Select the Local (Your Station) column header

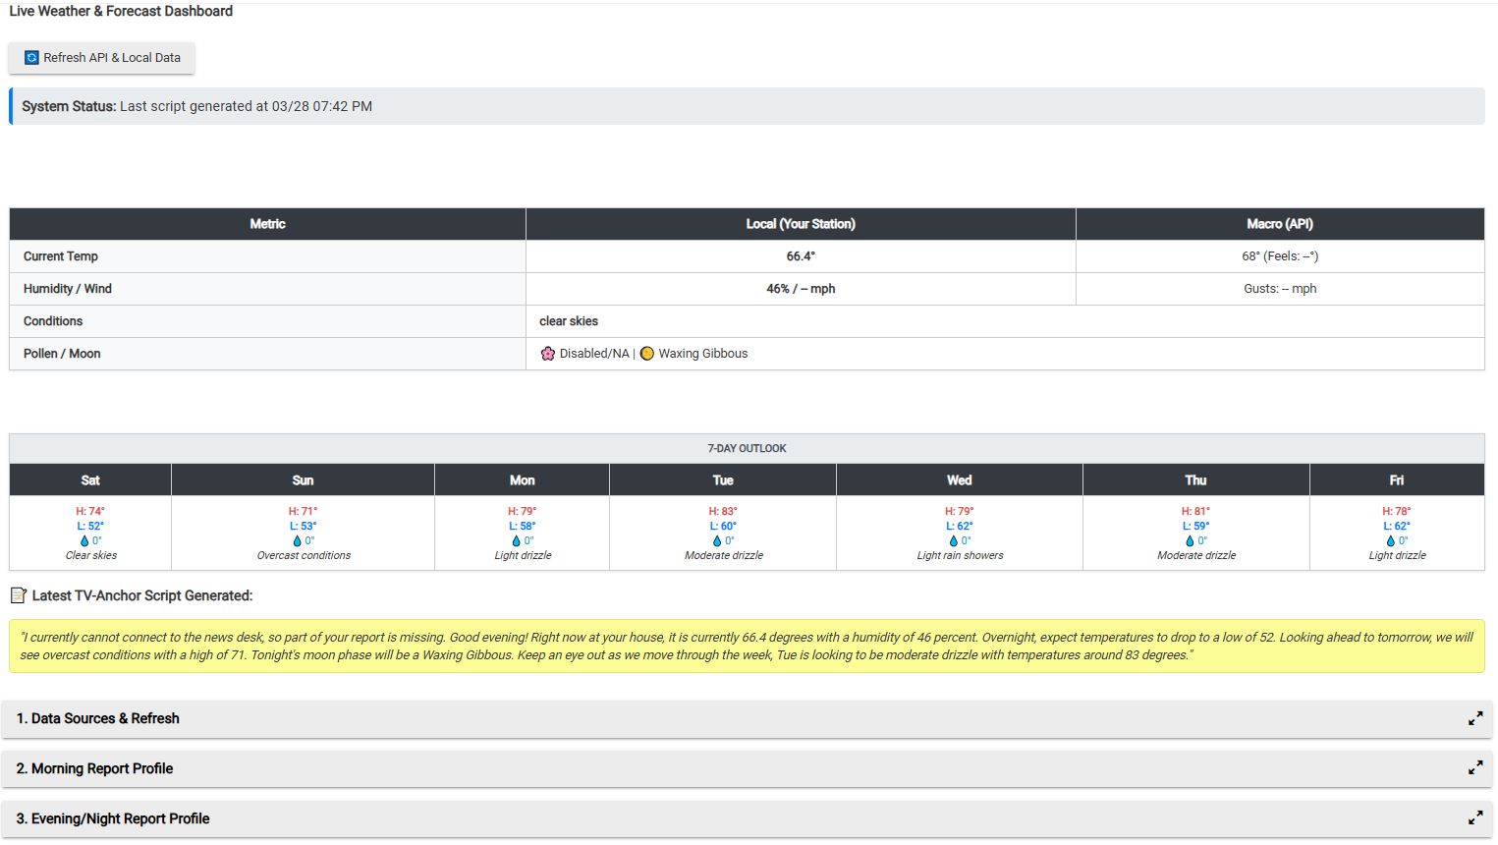coord(801,224)
